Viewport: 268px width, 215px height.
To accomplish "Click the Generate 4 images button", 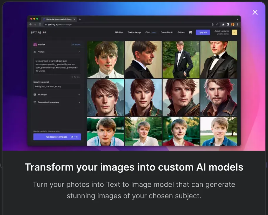I will pos(57,137).
